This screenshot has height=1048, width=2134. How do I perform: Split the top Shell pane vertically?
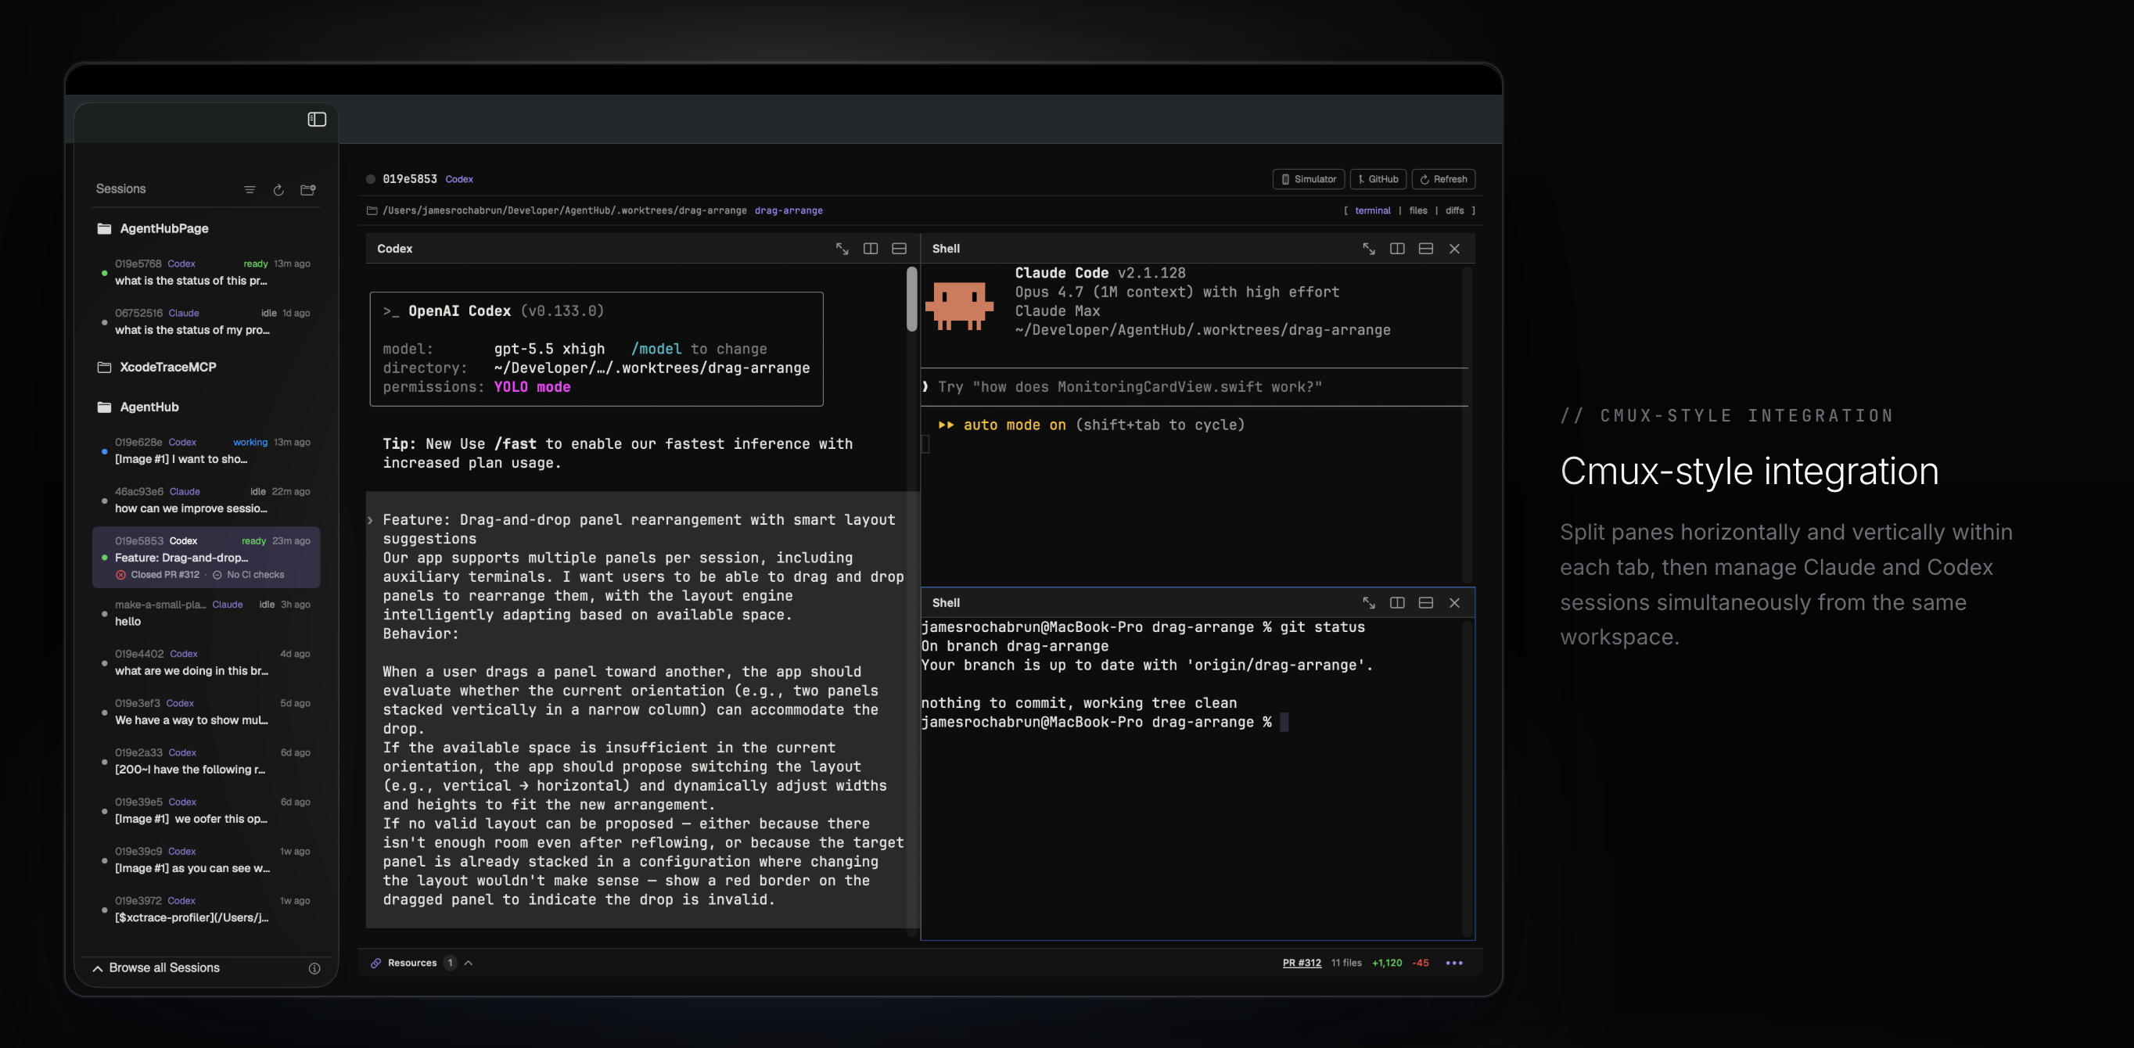pos(1396,249)
